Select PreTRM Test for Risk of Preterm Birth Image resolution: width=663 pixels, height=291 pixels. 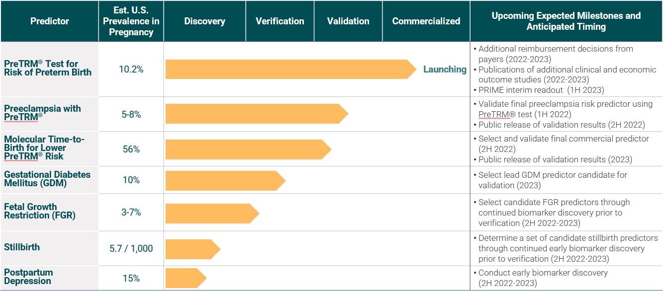48,68
